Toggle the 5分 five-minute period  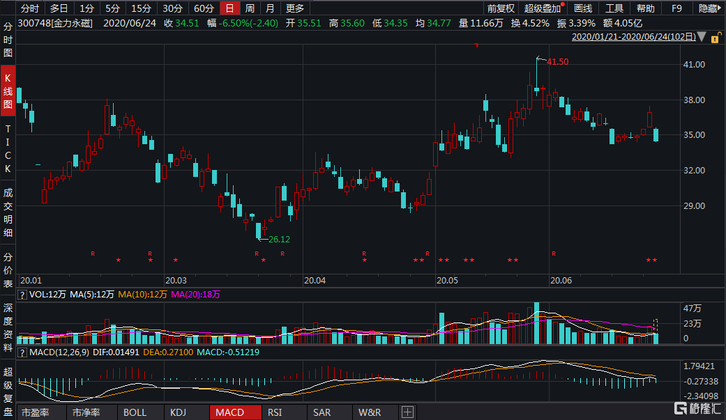[x=112, y=8]
